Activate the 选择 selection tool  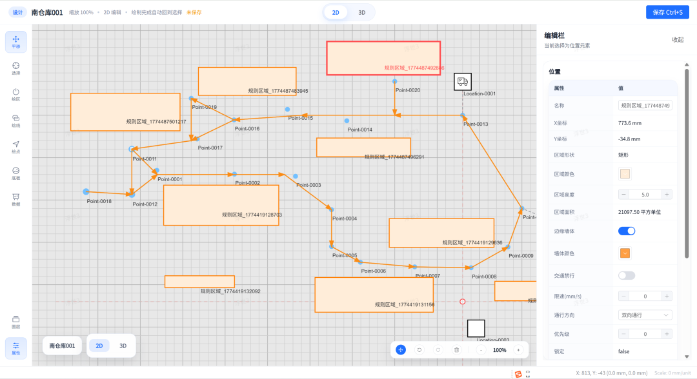(x=16, y=68)
